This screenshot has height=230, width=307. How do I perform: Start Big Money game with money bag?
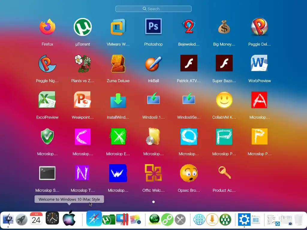pos(224,27)
